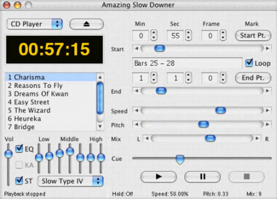277x199 pixels.
Task: Toggle the ST checkbox
Action: tap(19, 181)
